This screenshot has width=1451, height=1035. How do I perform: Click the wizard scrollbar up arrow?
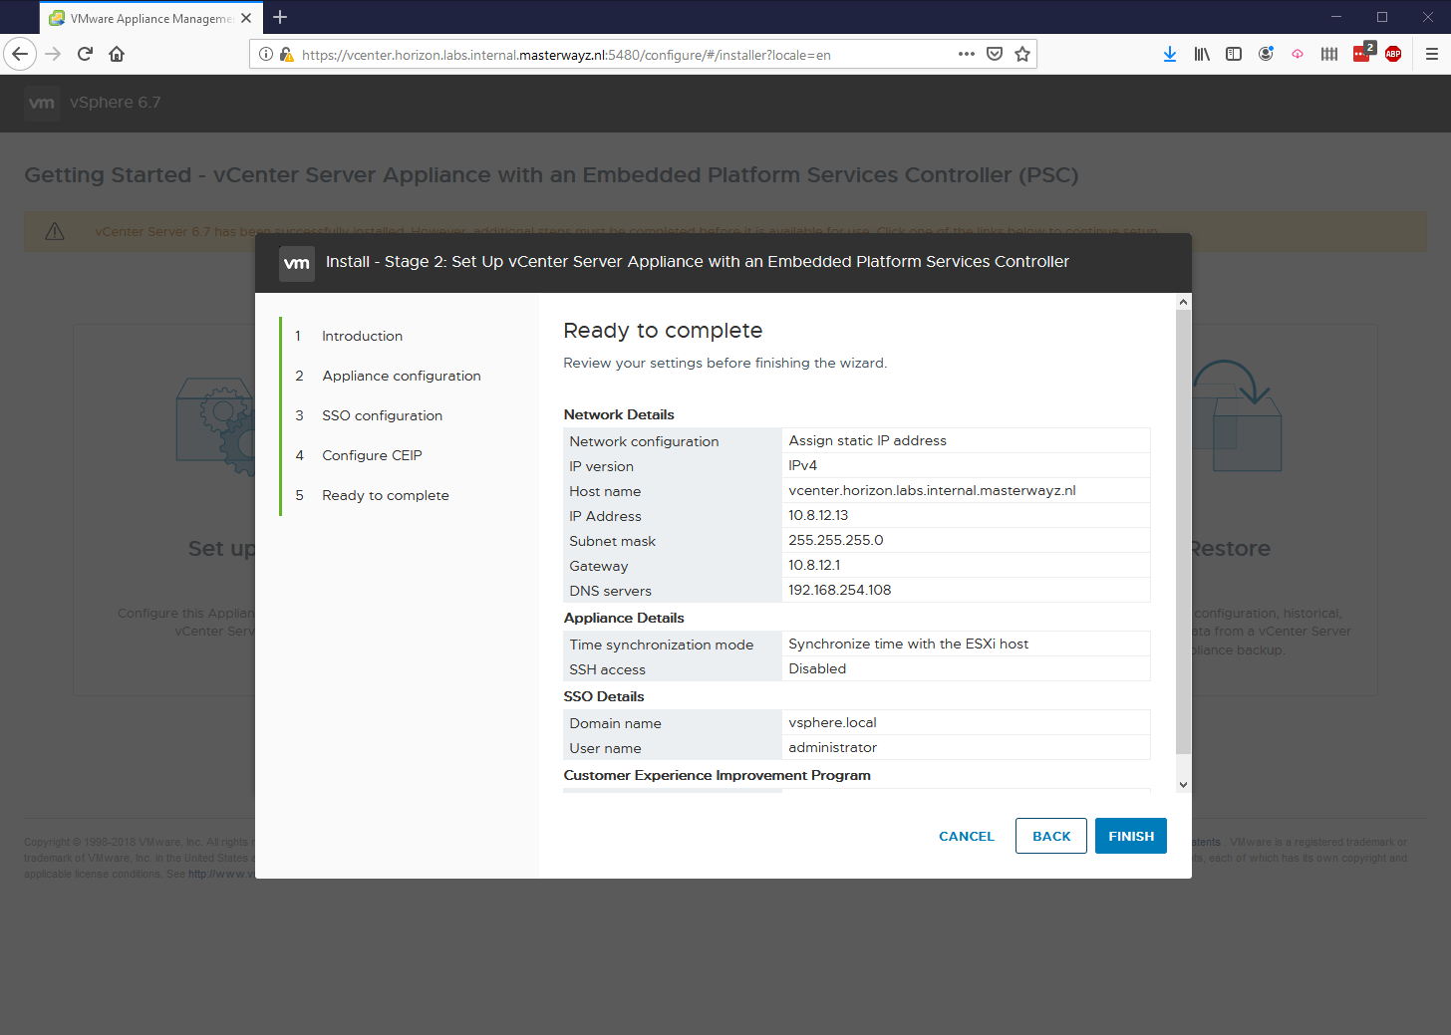coord(1183,302)
